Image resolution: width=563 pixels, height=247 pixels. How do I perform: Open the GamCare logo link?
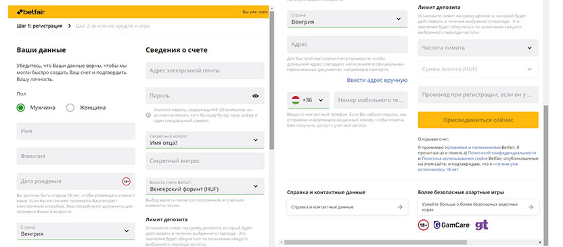451,225
